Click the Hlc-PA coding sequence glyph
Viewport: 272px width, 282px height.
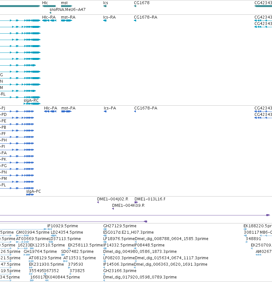tap(50, 111)
